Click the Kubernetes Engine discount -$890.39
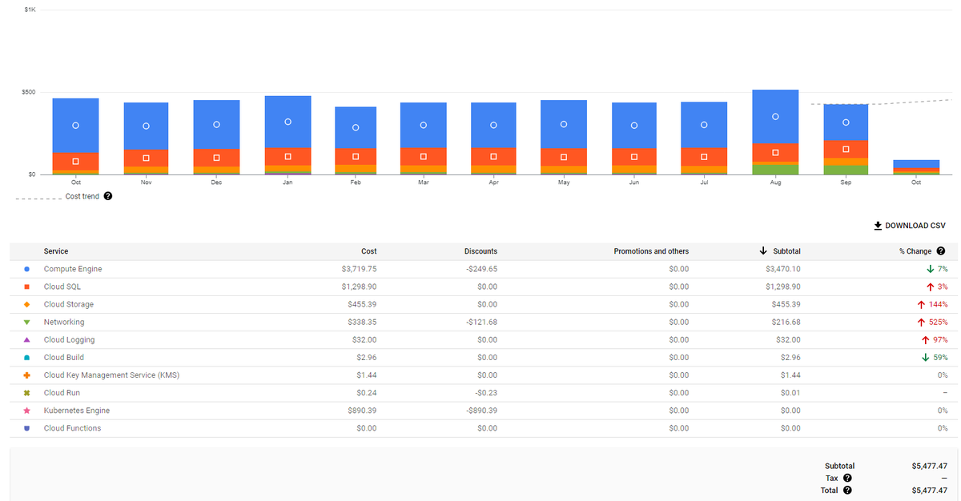This screenshot has height=501, width=961. point(480,411)
